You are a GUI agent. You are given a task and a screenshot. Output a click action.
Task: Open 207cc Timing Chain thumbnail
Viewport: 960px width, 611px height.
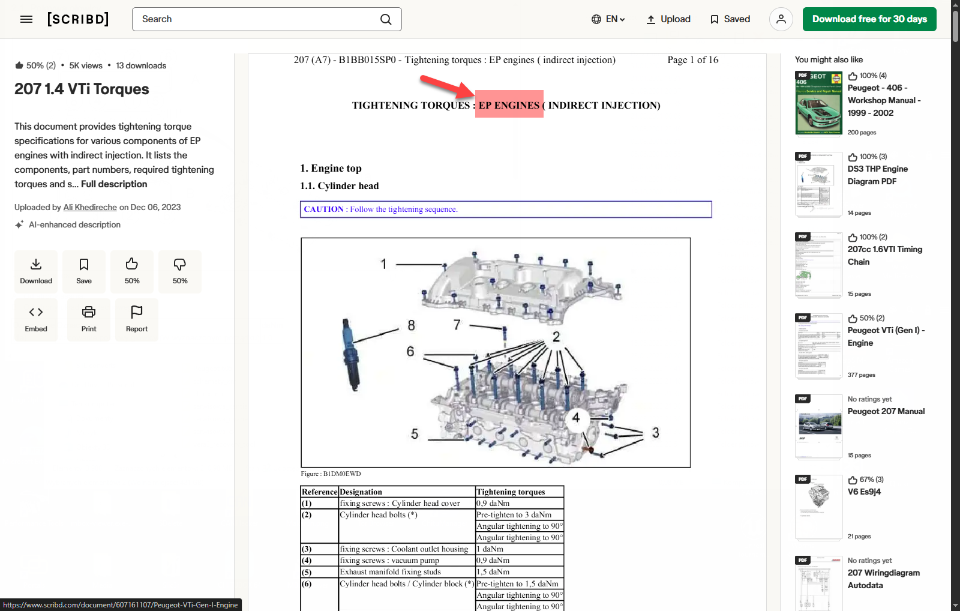tap(819, 265)
